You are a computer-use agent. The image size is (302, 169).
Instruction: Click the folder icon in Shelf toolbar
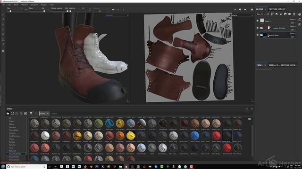(x=8, y=114)
